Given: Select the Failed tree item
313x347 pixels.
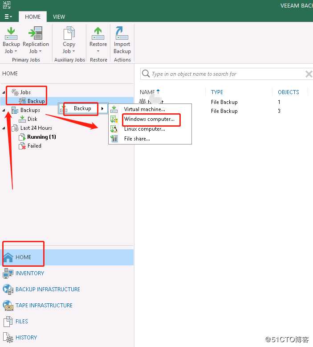Looking at the screenshot, I should 34,146.
